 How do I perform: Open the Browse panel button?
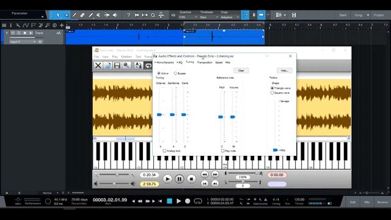[382, 202]
